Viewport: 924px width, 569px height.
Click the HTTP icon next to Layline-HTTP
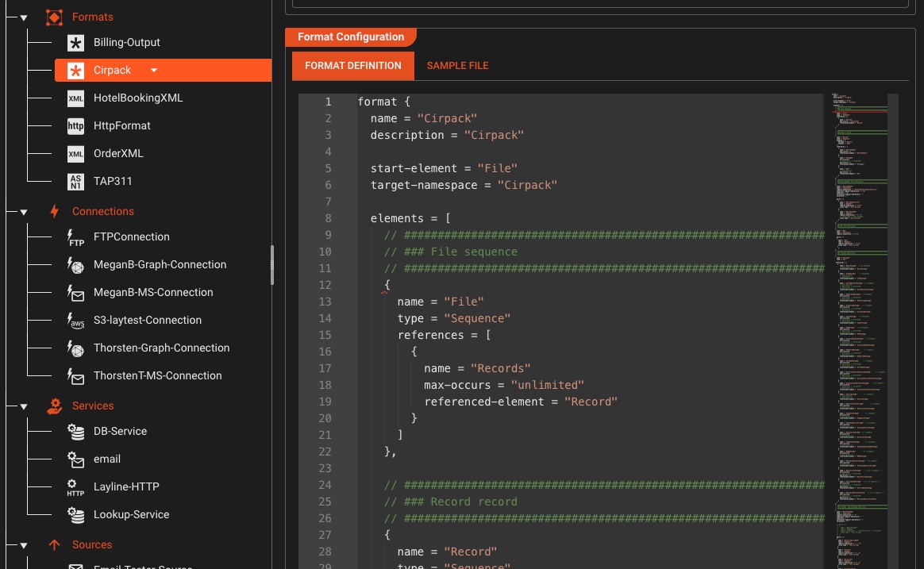[75, 486]
